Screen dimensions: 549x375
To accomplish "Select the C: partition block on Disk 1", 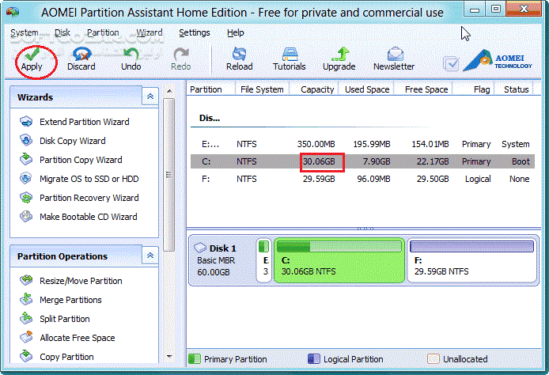I will coord(338,259).
